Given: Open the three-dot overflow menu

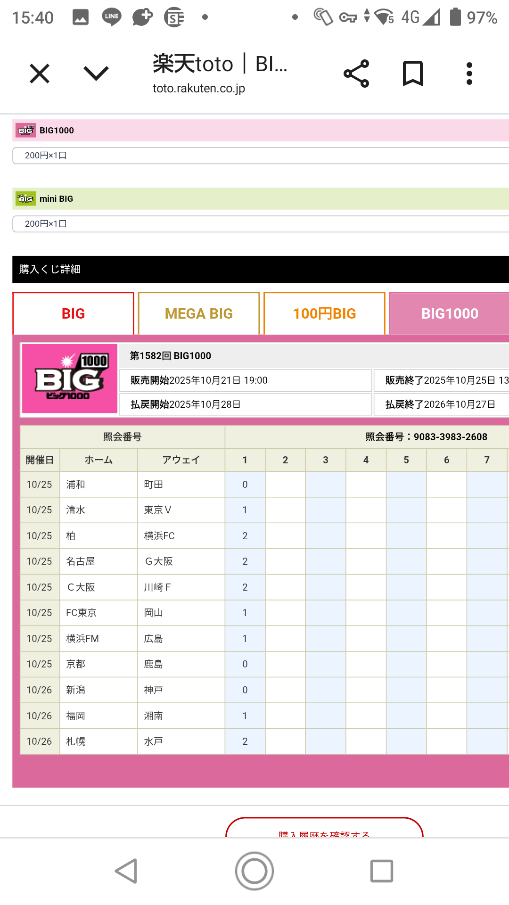Looking at the screenshot, I should [x=469, y=74].
